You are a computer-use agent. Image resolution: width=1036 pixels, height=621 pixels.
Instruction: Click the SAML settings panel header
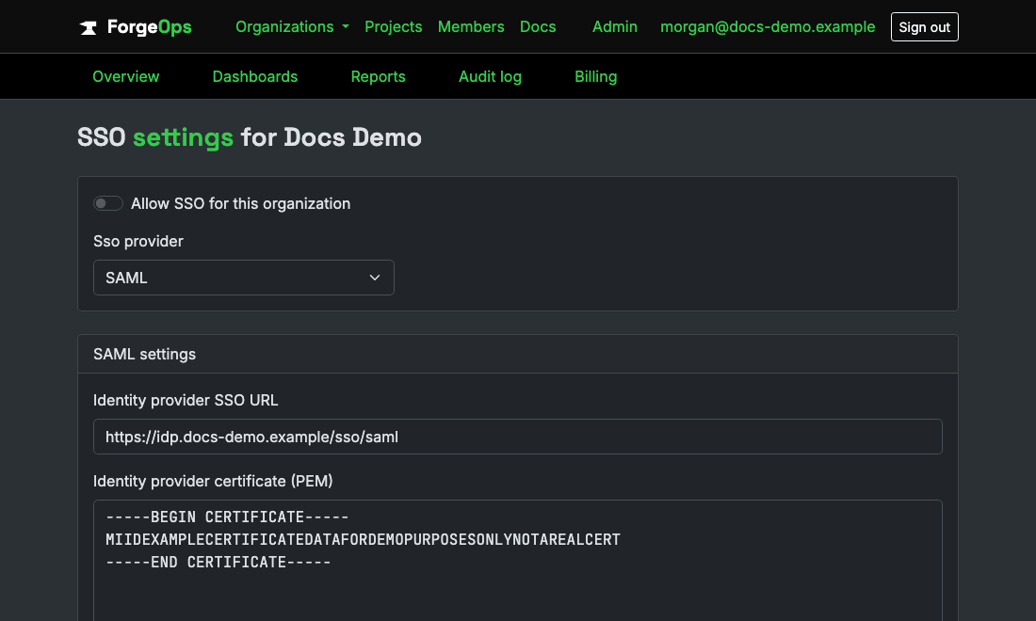[517, 355]
